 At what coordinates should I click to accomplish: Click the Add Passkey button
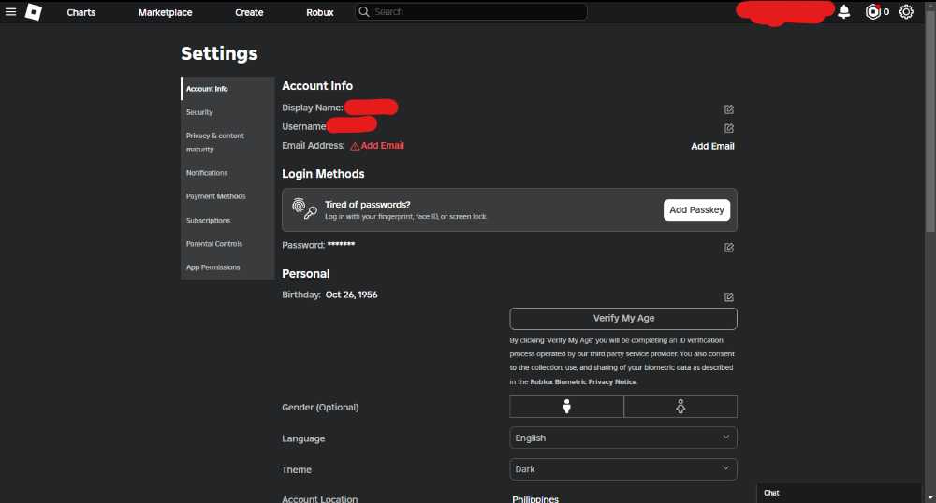696,209
